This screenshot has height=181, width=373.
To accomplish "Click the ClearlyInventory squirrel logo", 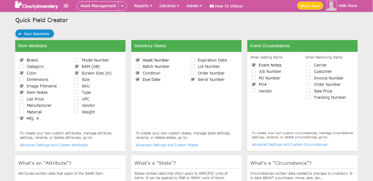I will tap(36, 5).
